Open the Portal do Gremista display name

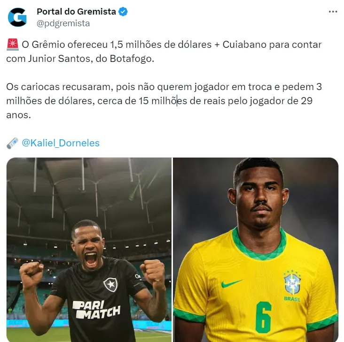(76, 12)
